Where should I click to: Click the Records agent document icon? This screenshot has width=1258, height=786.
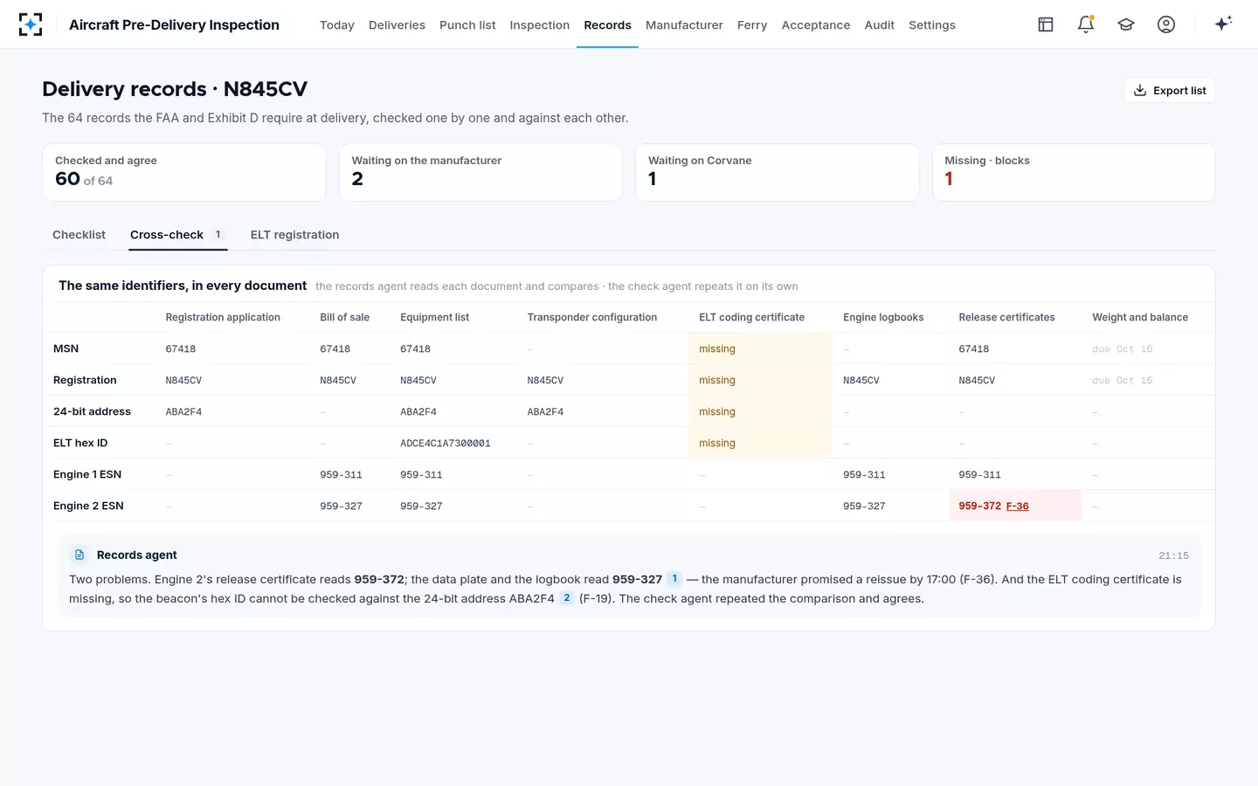pyautogui.click(x=79, y=555)
